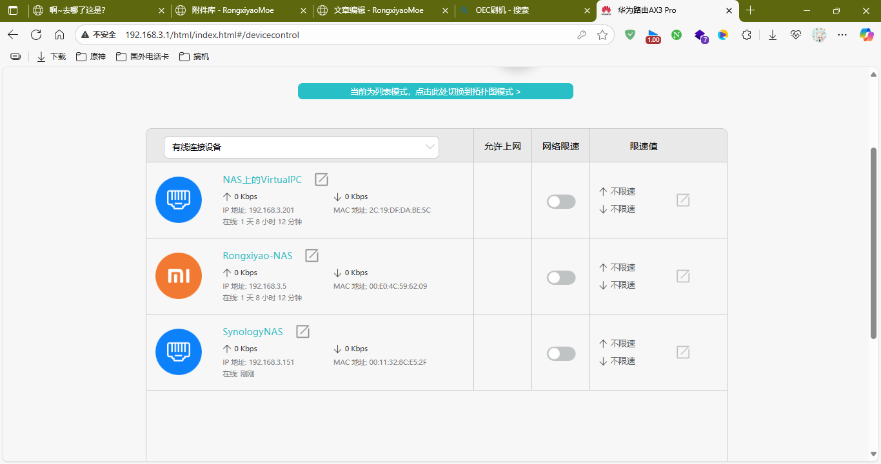This screenshot has width=881, height=464.
Task: Close the 华为路由AX3 Pro tab
Action: [x=729, y=10]
